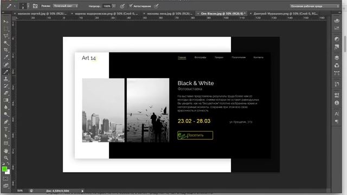Select the Eraser tool
Image resolution: width=347 pixels, height=195 pixels.
point(6,93)
